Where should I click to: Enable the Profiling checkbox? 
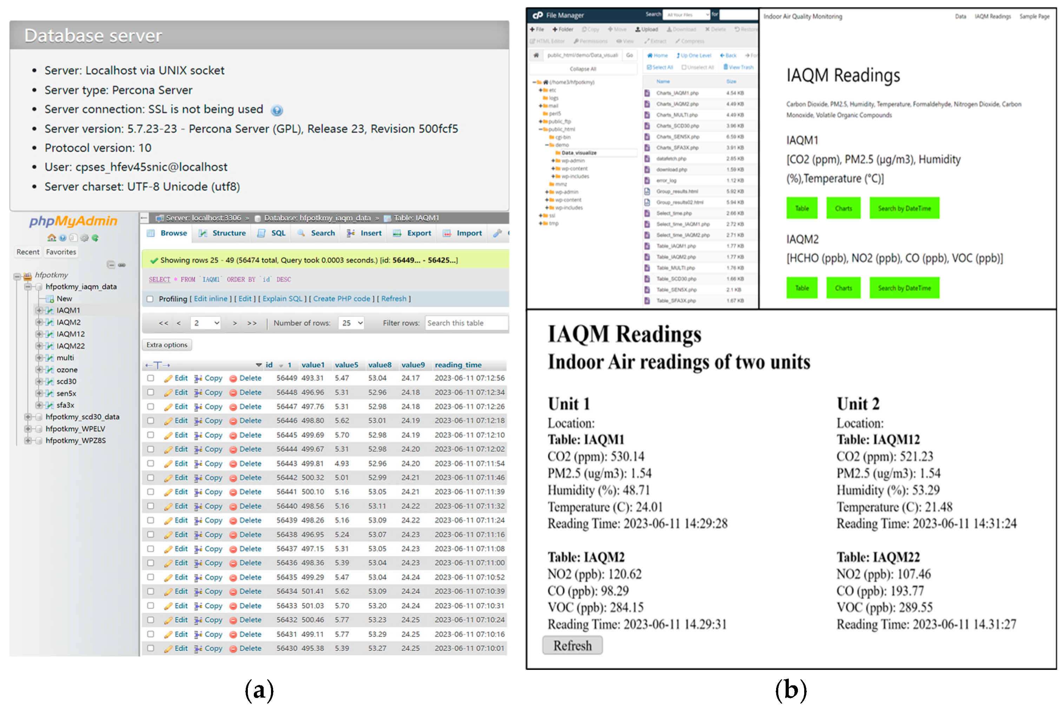[x=150, y=299]
